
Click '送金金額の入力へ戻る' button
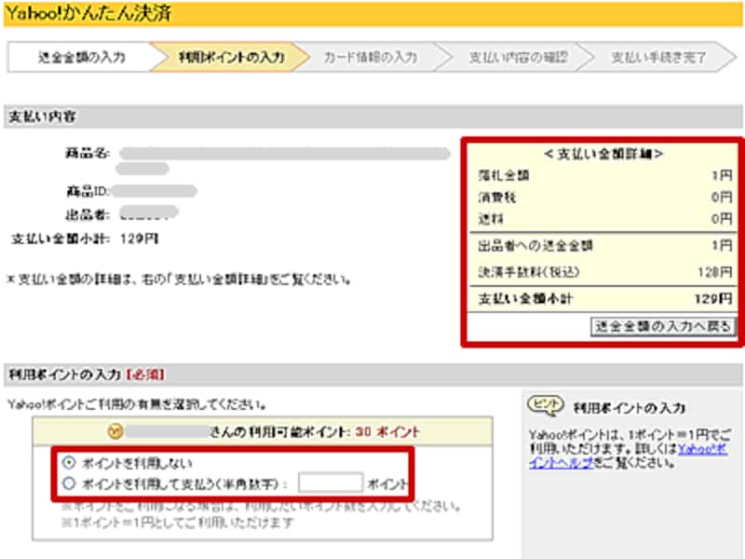tap(663, 327)
